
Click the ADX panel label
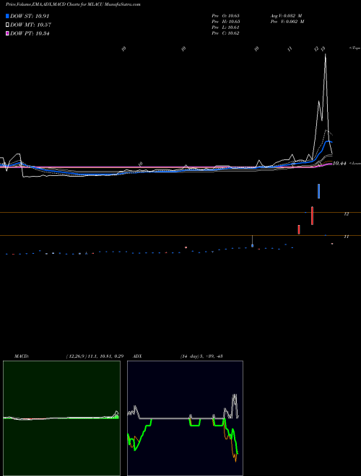click(x=137, y=356)
